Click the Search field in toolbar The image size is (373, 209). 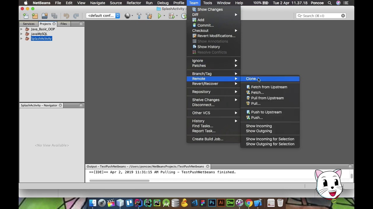321,16
